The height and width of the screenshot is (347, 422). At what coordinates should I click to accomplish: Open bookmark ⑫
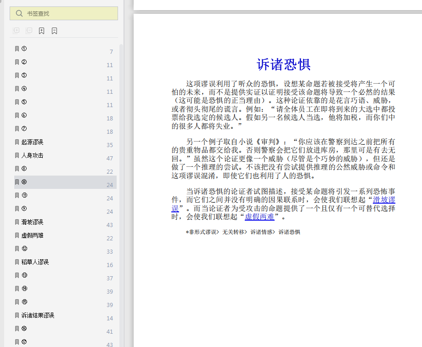[x=65, y=249]
